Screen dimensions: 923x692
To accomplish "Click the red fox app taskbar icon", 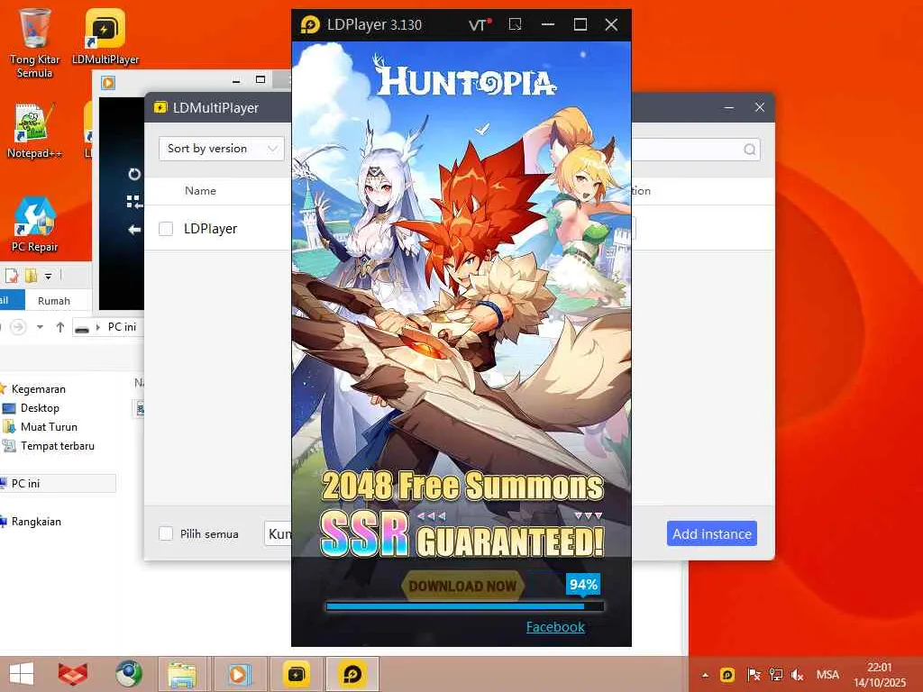I will 73,674.
